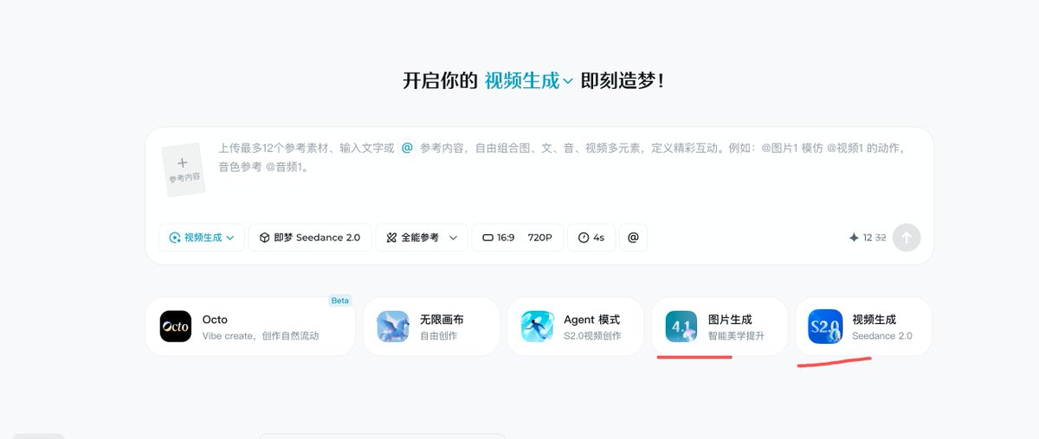Viewport: 1039px width, 439px height.
Task: Click the 无限画布 pegasus icon
Action: [393, 327]
